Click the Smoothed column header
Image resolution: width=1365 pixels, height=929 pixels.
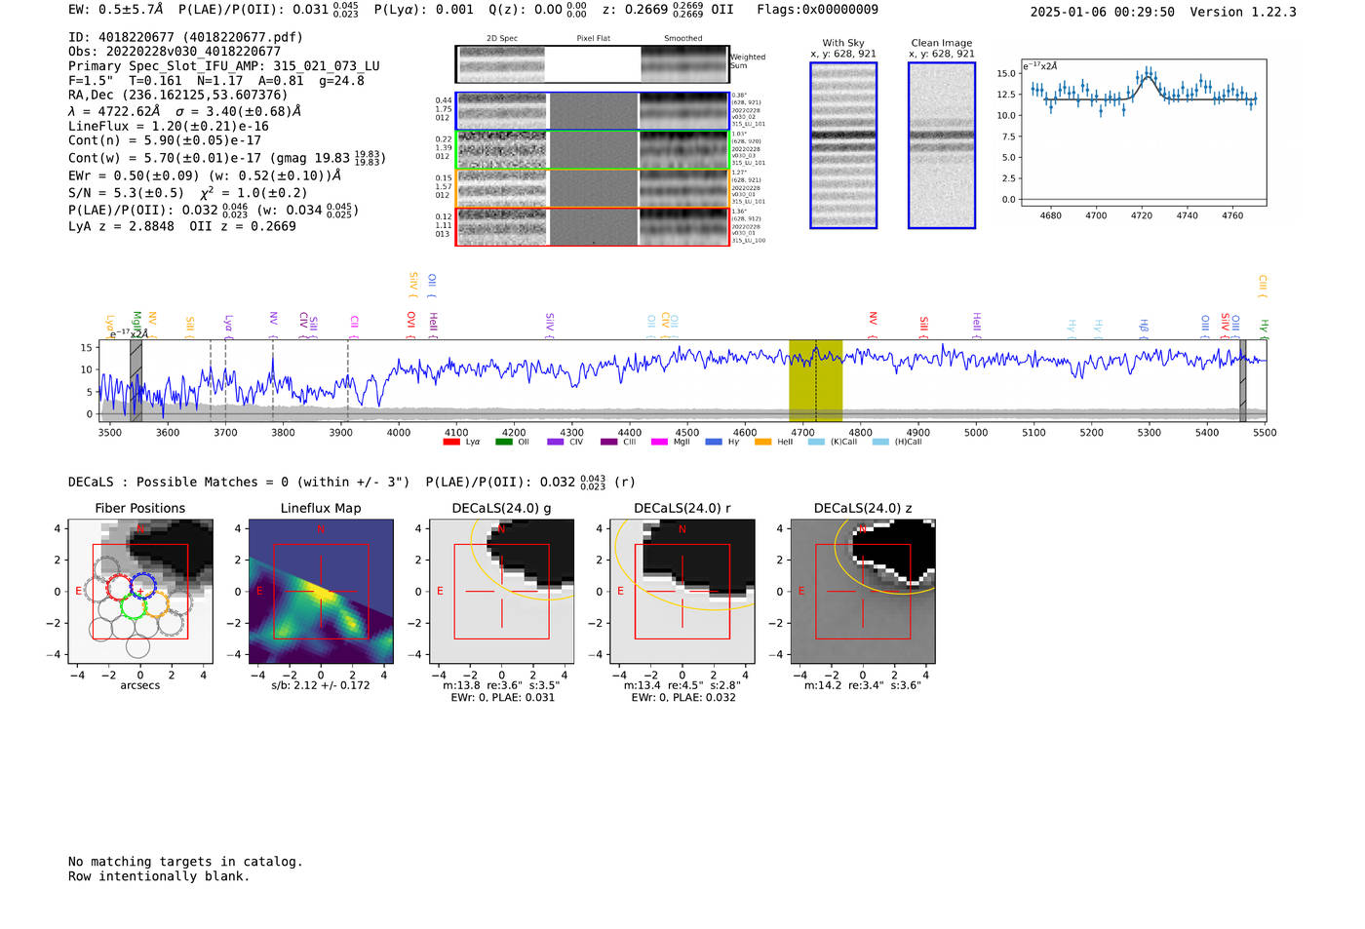pyautogui.click(x=683, y=39)
